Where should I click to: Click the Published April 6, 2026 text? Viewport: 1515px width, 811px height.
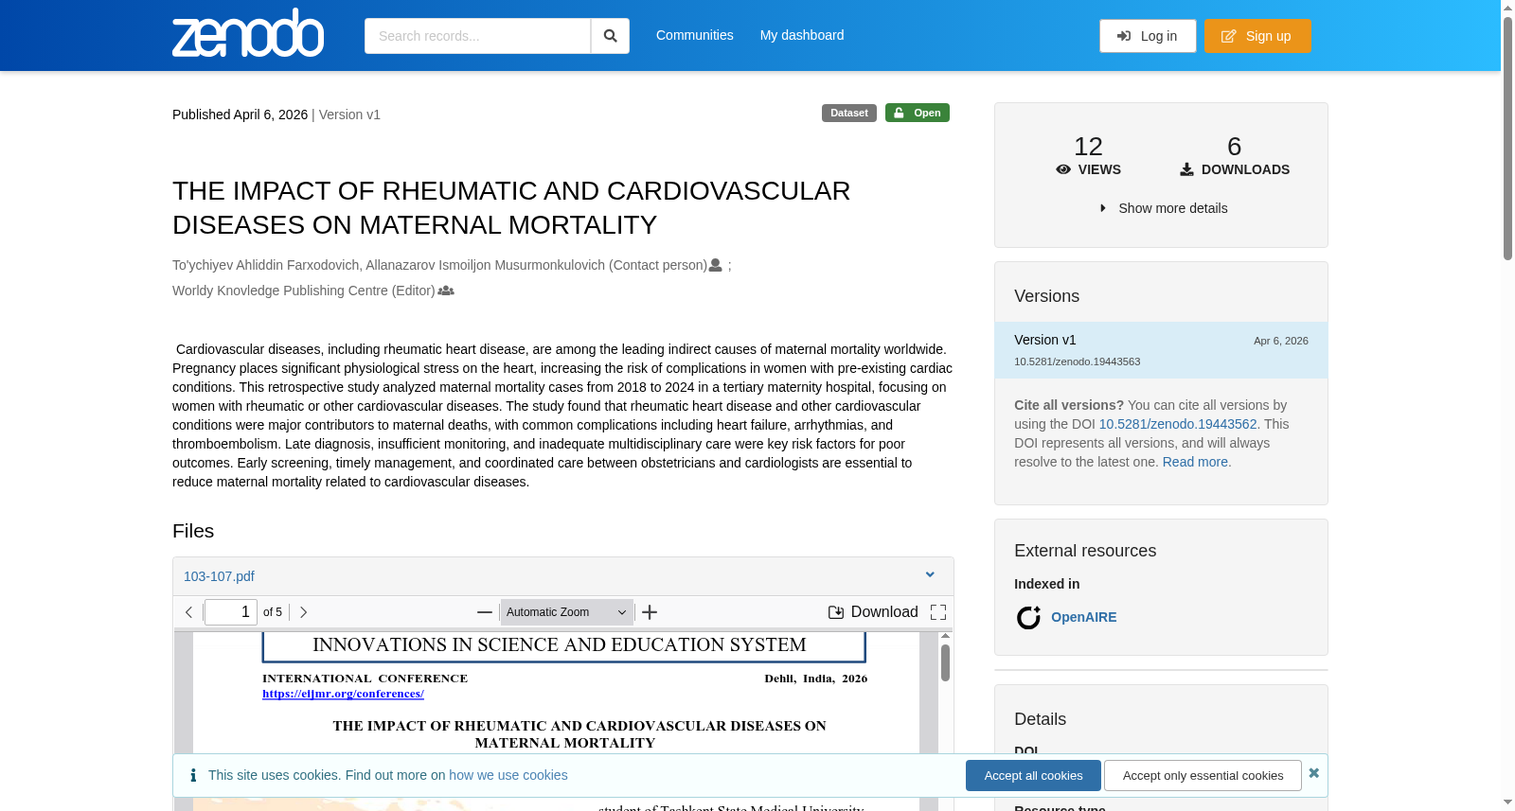pyautogui.click(x=240, y=115)
